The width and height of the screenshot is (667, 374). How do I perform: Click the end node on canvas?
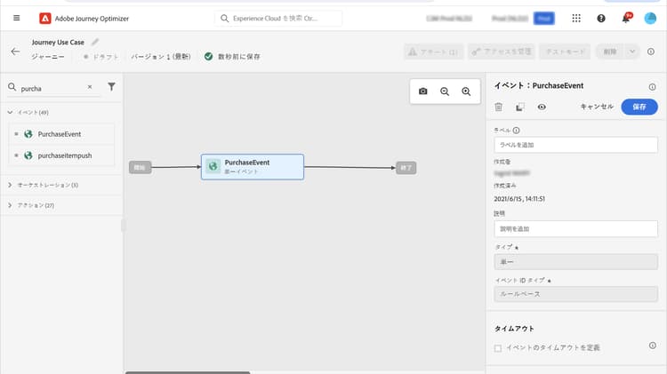click(406, 167)
